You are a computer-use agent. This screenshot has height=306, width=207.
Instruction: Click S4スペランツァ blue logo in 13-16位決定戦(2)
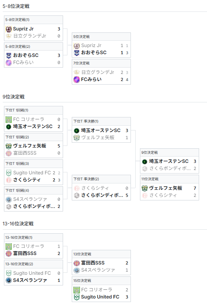(x=9, y=280)
